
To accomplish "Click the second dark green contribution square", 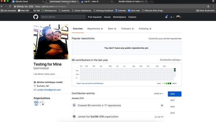I will (175, 71).
